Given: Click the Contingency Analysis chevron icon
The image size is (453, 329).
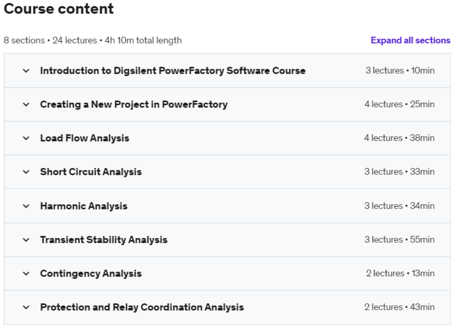Looking at the screenshot, I should [x=26, y=273].
